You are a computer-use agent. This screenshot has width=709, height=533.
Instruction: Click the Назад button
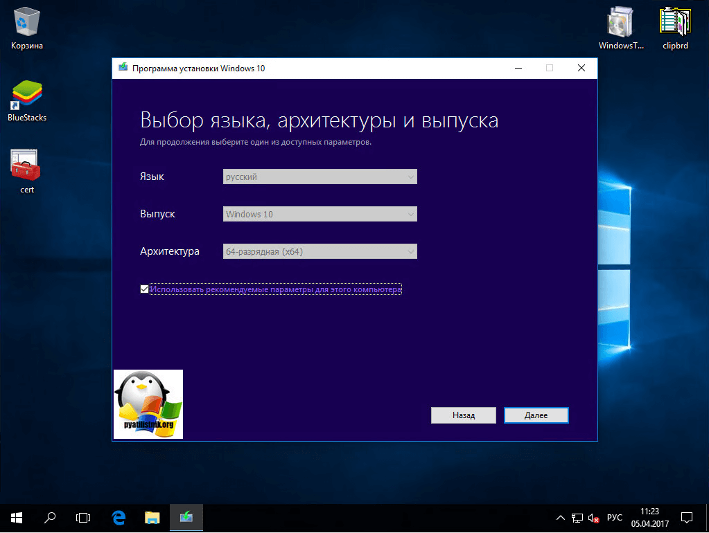pos(463,415)
